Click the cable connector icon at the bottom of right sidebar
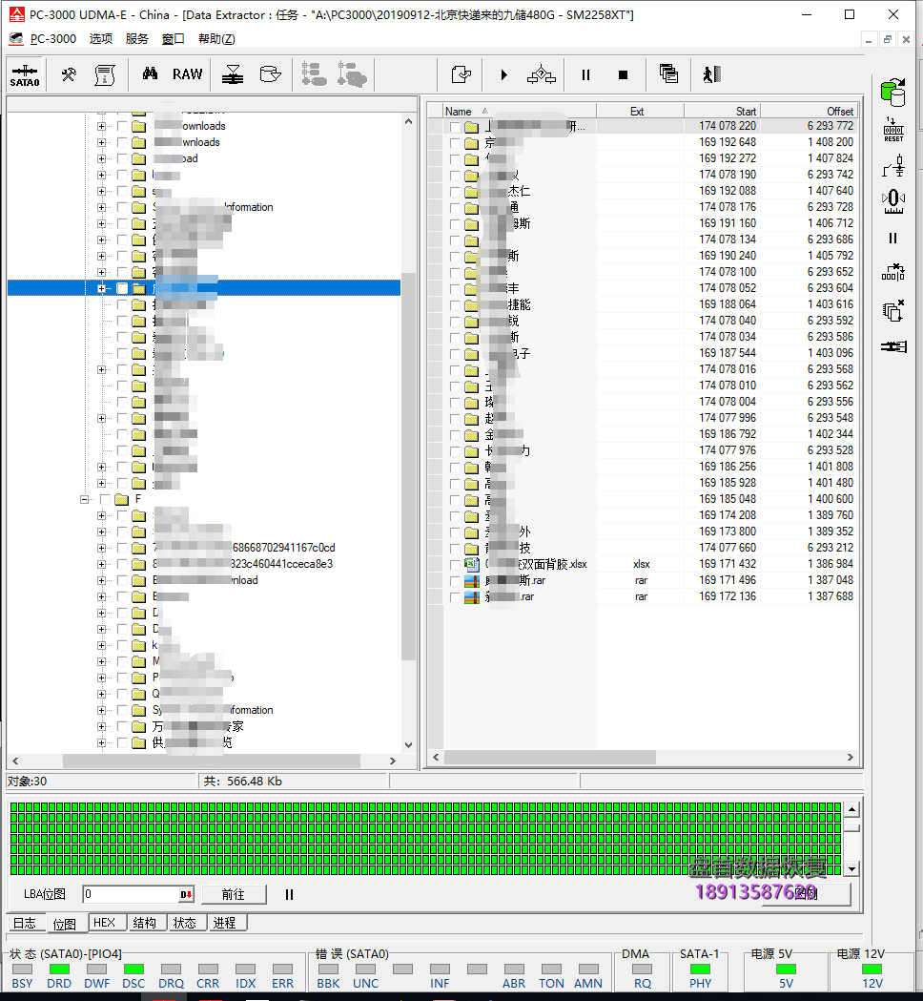This screenshot has width=923, height=1001. (x=893, y=346)
